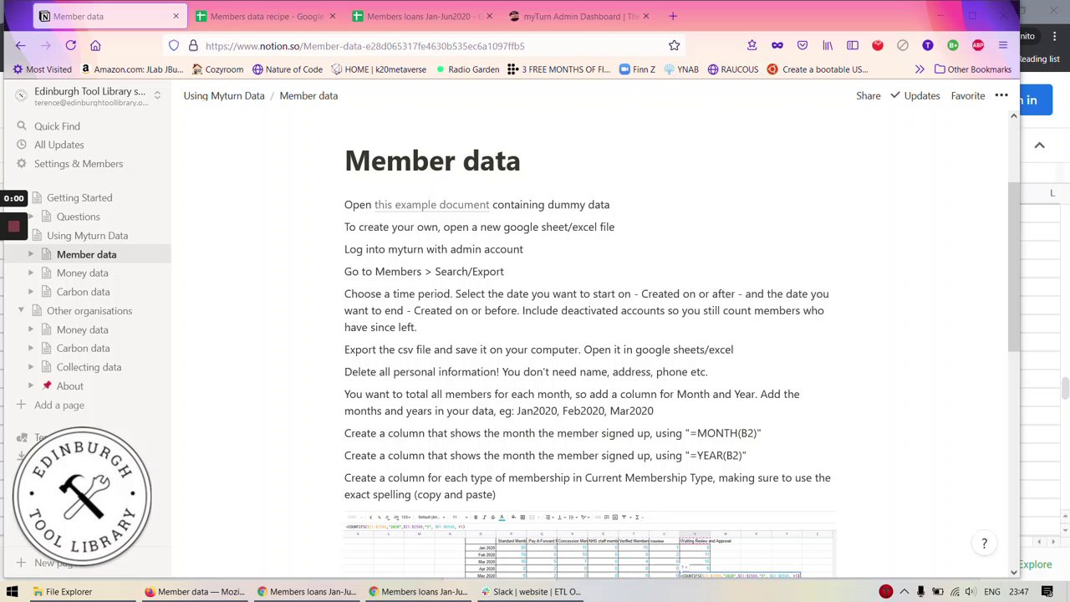1070x602 pixels.
Task: Reload the page with the refresh icon
Action: coord(71,45)
